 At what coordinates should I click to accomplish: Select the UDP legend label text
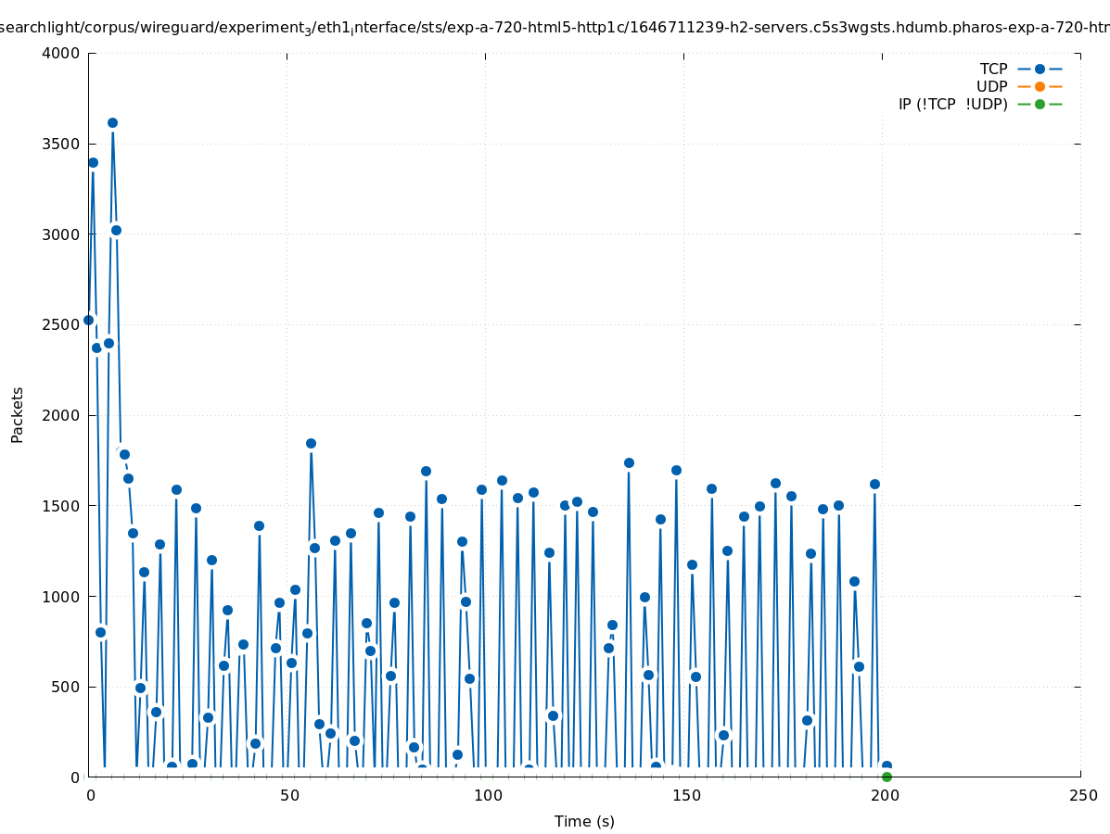pyautogui.click(x=991, y=86)
